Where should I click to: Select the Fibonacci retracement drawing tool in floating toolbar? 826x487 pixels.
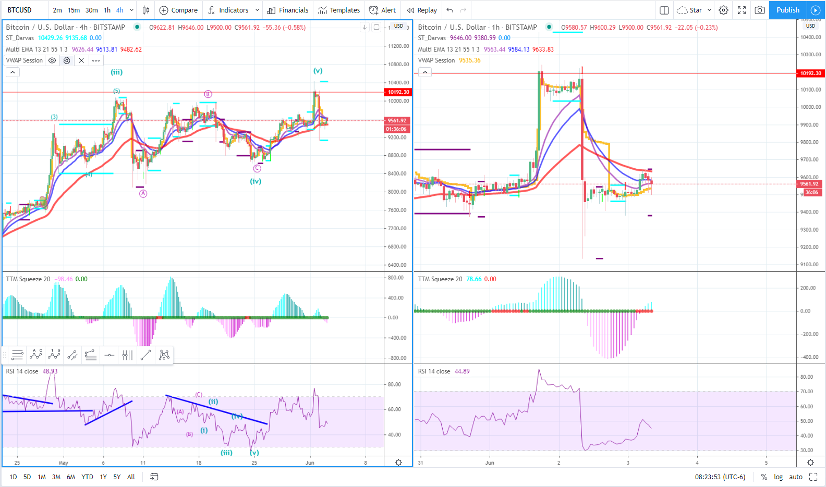tap(17, 355)
